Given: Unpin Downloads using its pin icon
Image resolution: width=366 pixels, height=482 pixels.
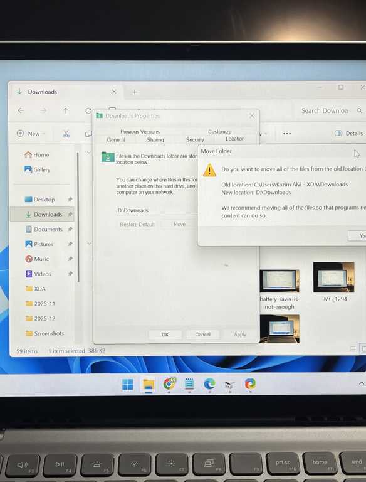Looking at the screenshot, I should pyautogui.click(x=70, y=214).
